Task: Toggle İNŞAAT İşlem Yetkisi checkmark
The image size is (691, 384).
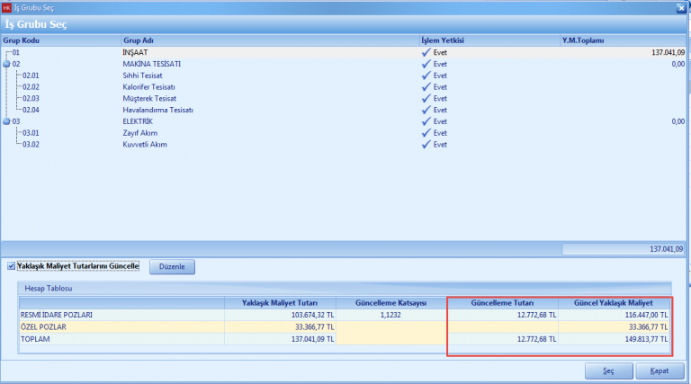Action: 426,53
